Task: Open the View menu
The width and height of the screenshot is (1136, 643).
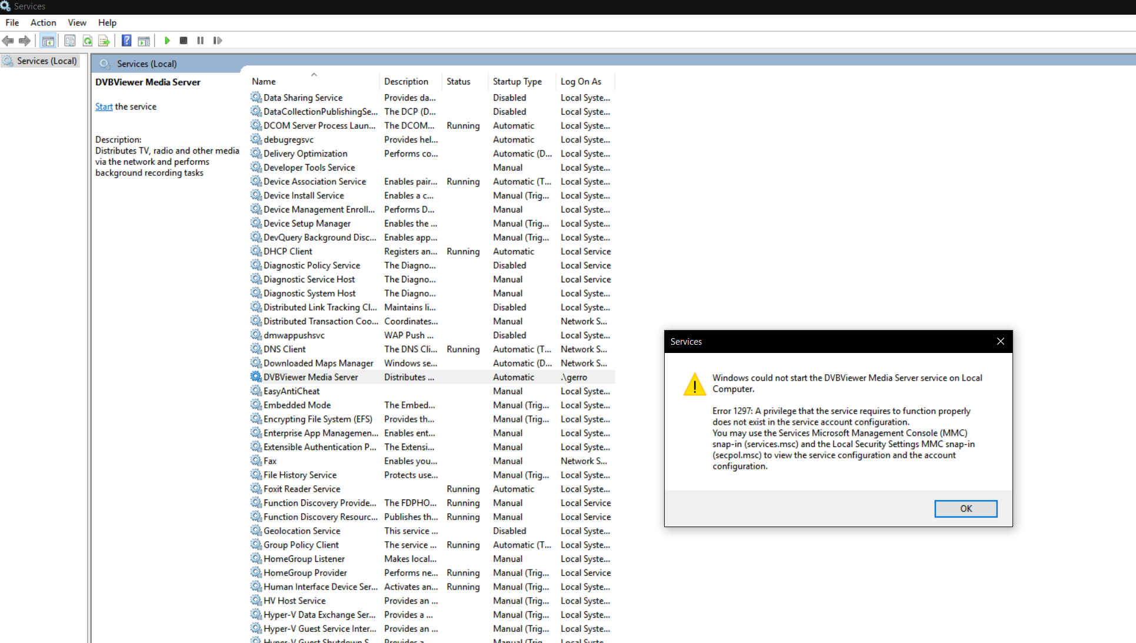Action: [x=77, y=22]
